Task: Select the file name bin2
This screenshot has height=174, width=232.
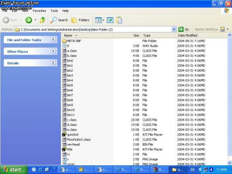Action: tap(70, 70)
